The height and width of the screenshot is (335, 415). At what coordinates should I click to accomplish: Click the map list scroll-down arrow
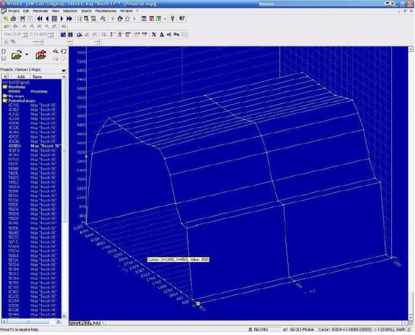pos(64,316)
